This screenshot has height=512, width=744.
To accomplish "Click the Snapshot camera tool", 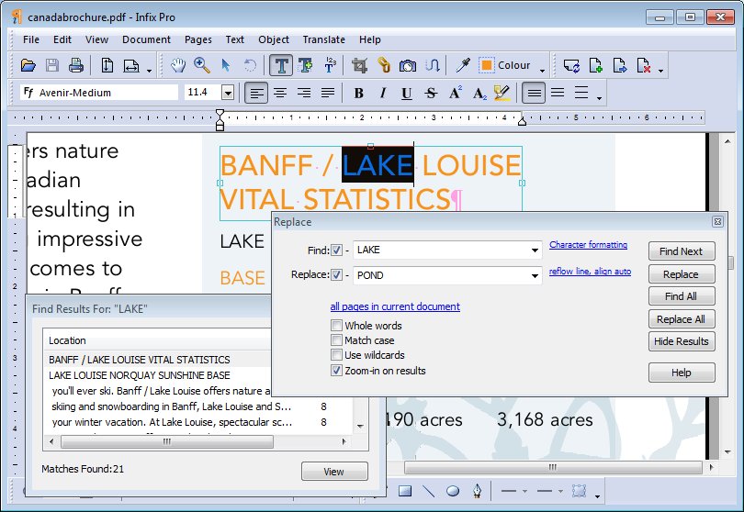I will tap(408, 65).
